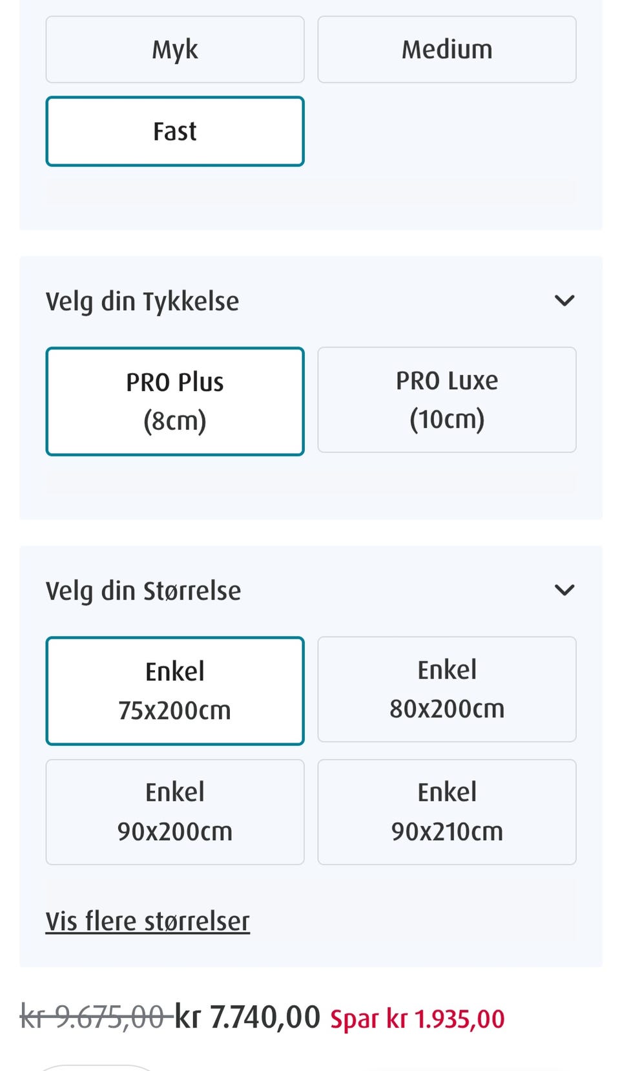
Task: Choose size Enkel 75x200cm
Action: click(175, 691)
